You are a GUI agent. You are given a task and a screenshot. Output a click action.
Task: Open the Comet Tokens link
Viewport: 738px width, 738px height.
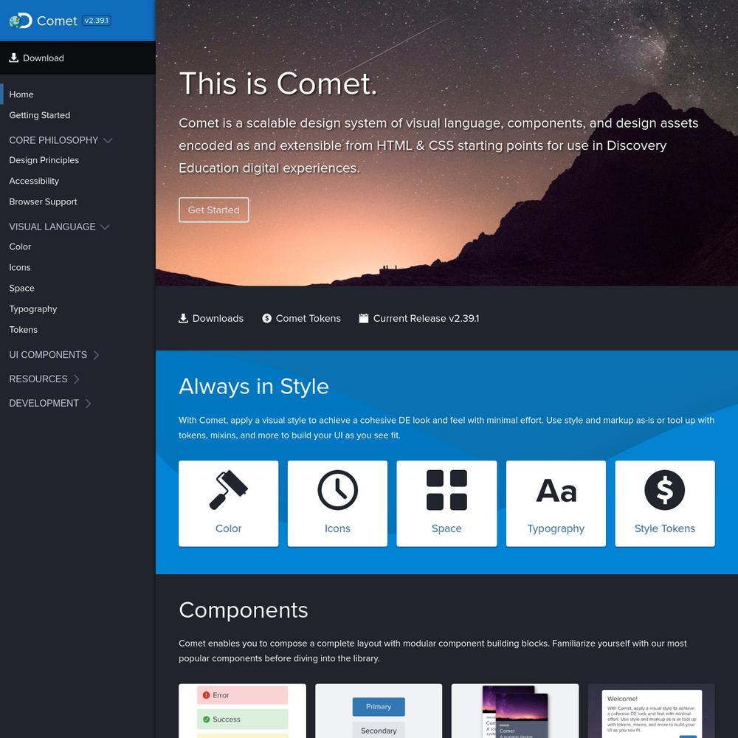point(302,318)
